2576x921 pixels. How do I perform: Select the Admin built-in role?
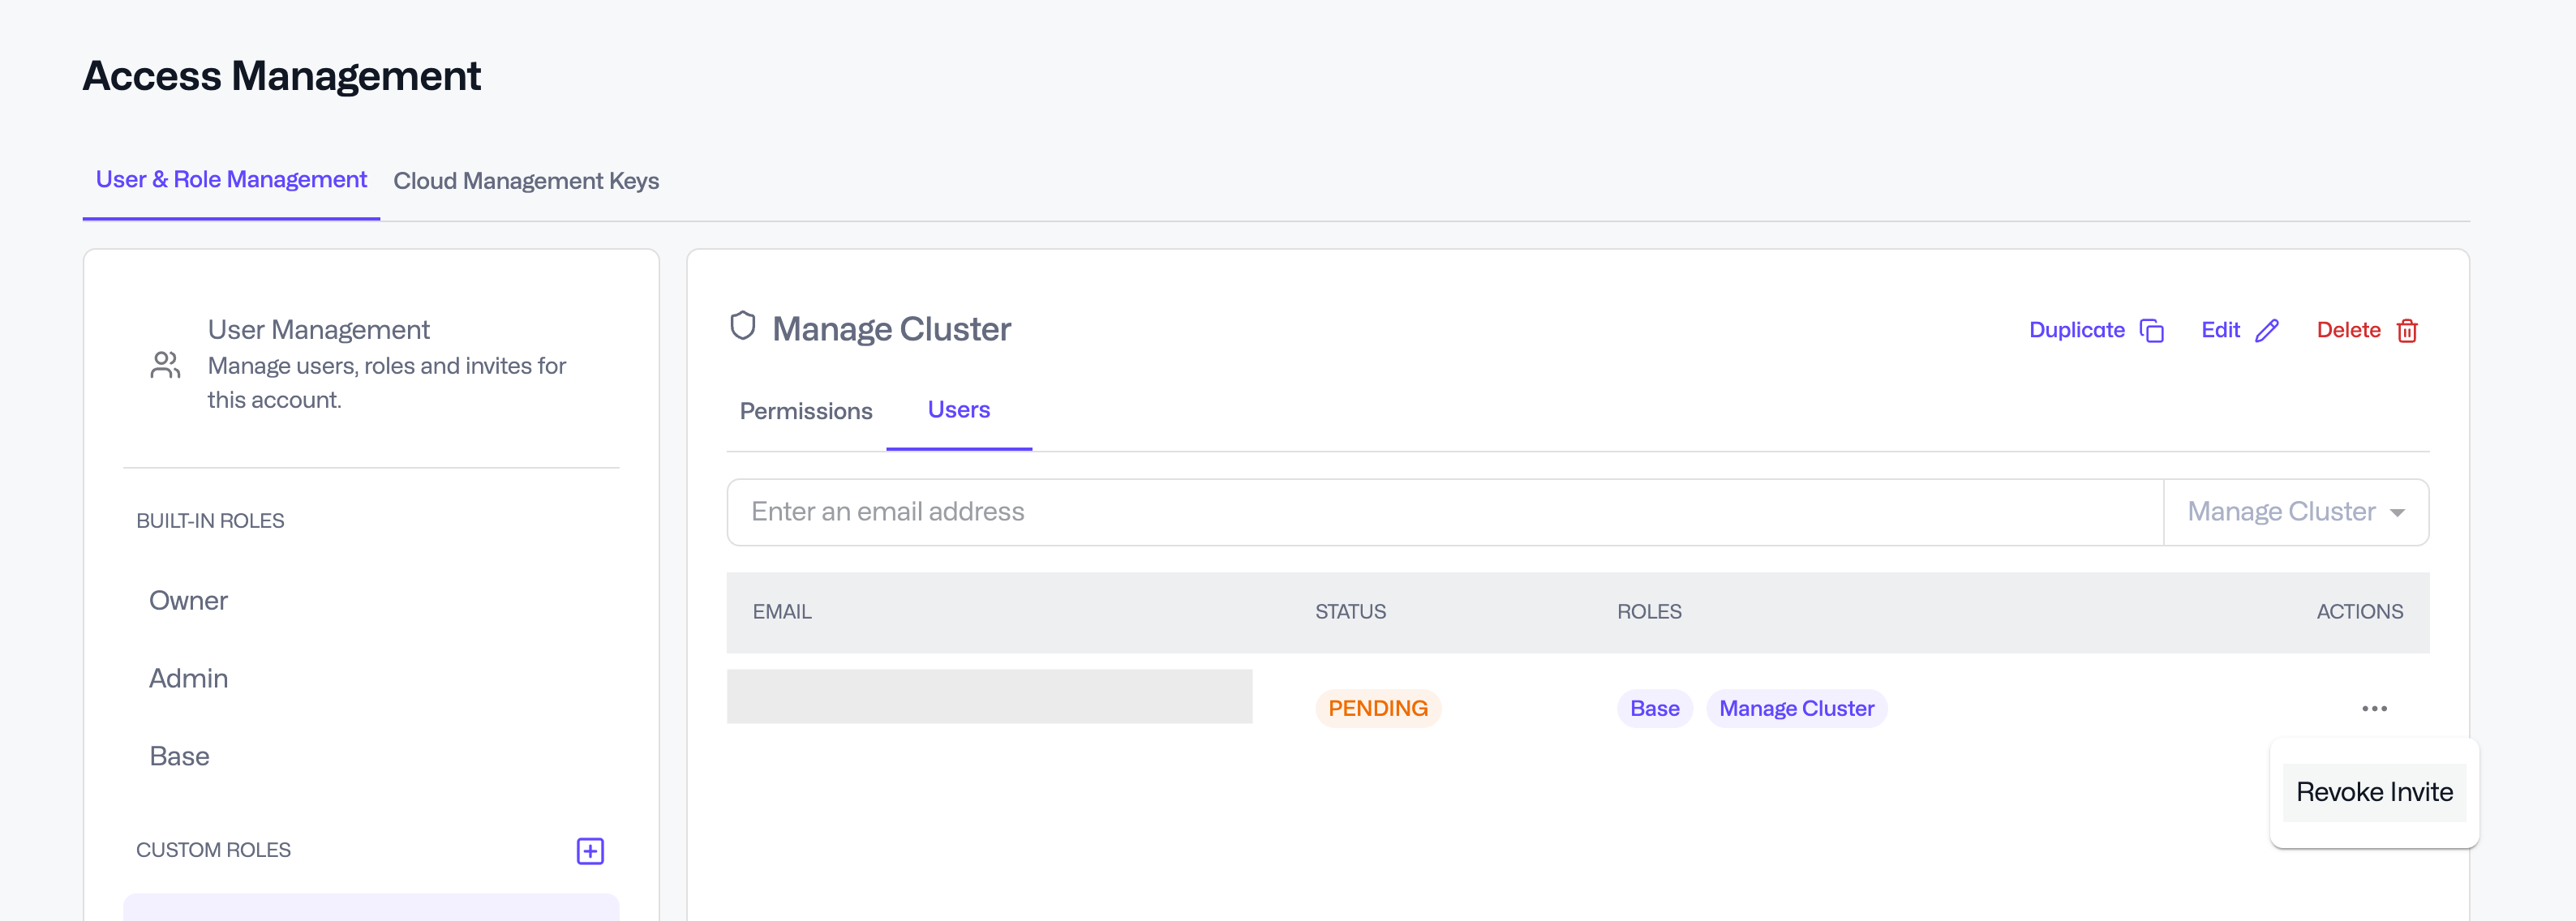188,679
